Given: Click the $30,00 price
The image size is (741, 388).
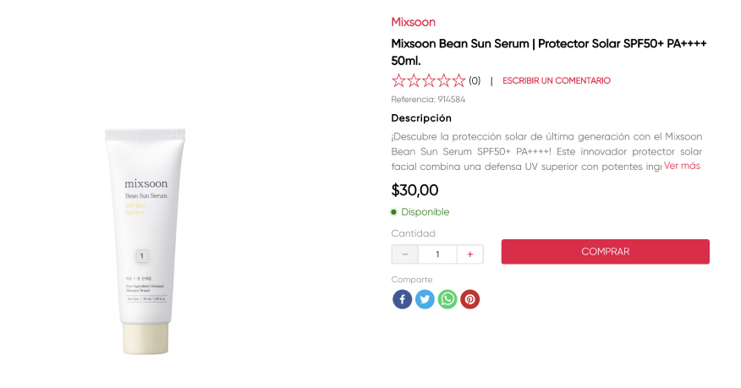Looking at the screenshot, I should (414, 190).
